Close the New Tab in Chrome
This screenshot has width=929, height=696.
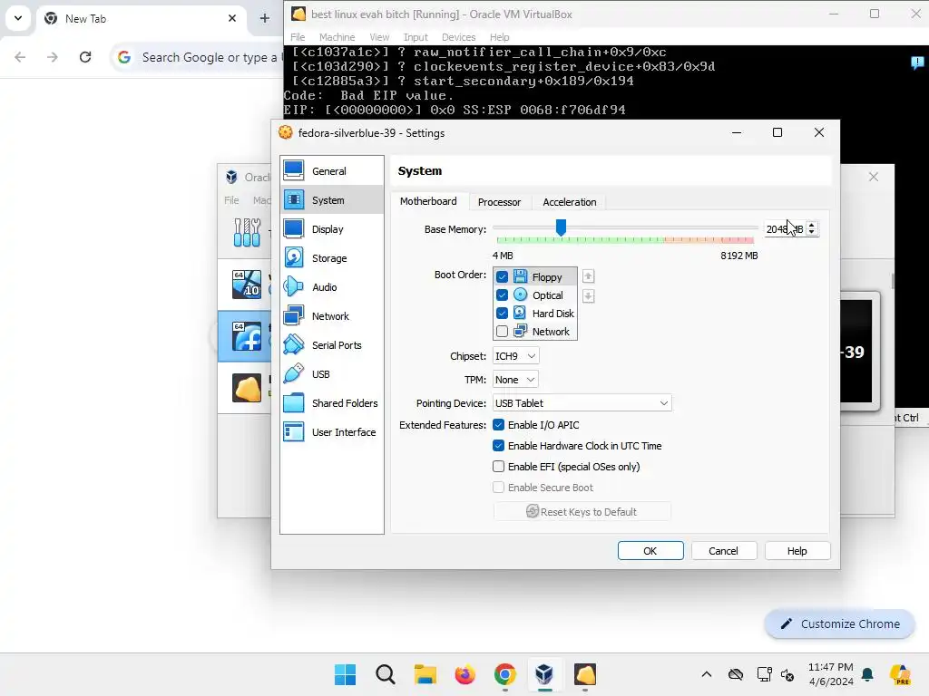tap(231, 18)
